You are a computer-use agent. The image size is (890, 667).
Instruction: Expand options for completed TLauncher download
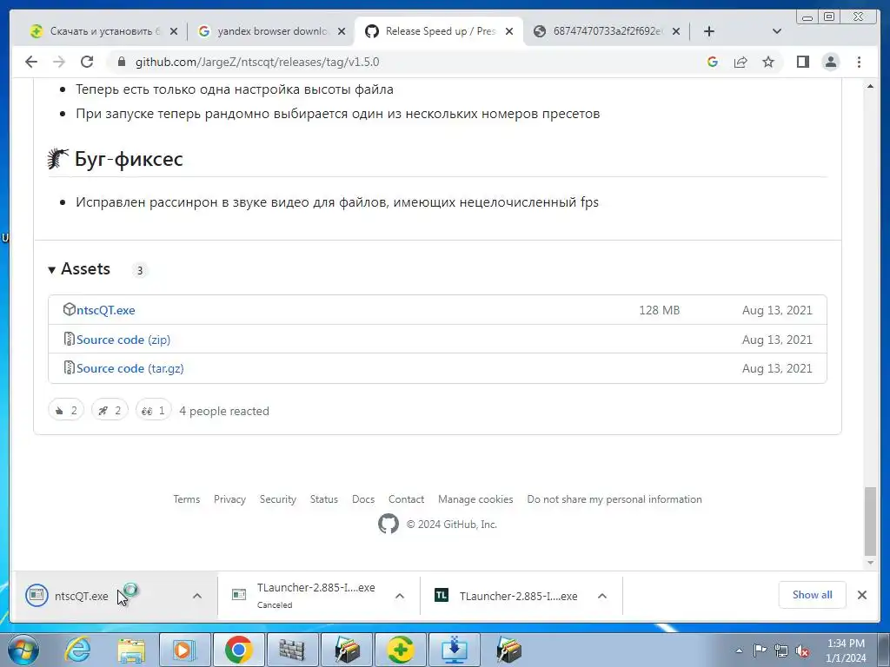tap(602, 596)
